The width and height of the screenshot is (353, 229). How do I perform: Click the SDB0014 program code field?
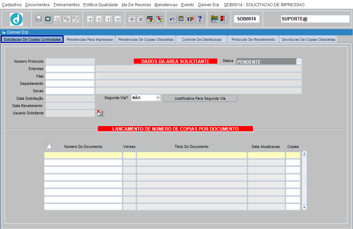point(247,19)
